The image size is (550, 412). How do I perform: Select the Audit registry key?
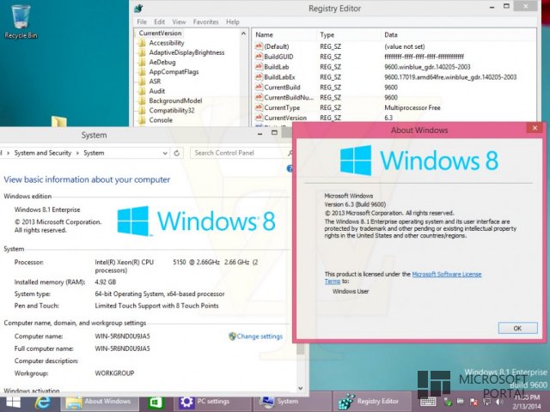tap(156, 91)
